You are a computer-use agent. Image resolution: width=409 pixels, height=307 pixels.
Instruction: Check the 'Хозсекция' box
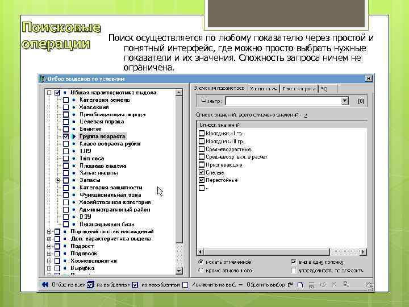click(x=66, y=107)
